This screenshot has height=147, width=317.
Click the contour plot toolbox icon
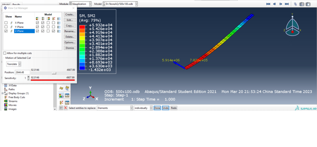61,95
